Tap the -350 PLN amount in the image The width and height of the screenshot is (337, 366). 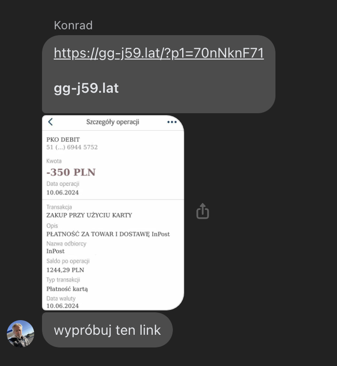click(x=71, y=172)
